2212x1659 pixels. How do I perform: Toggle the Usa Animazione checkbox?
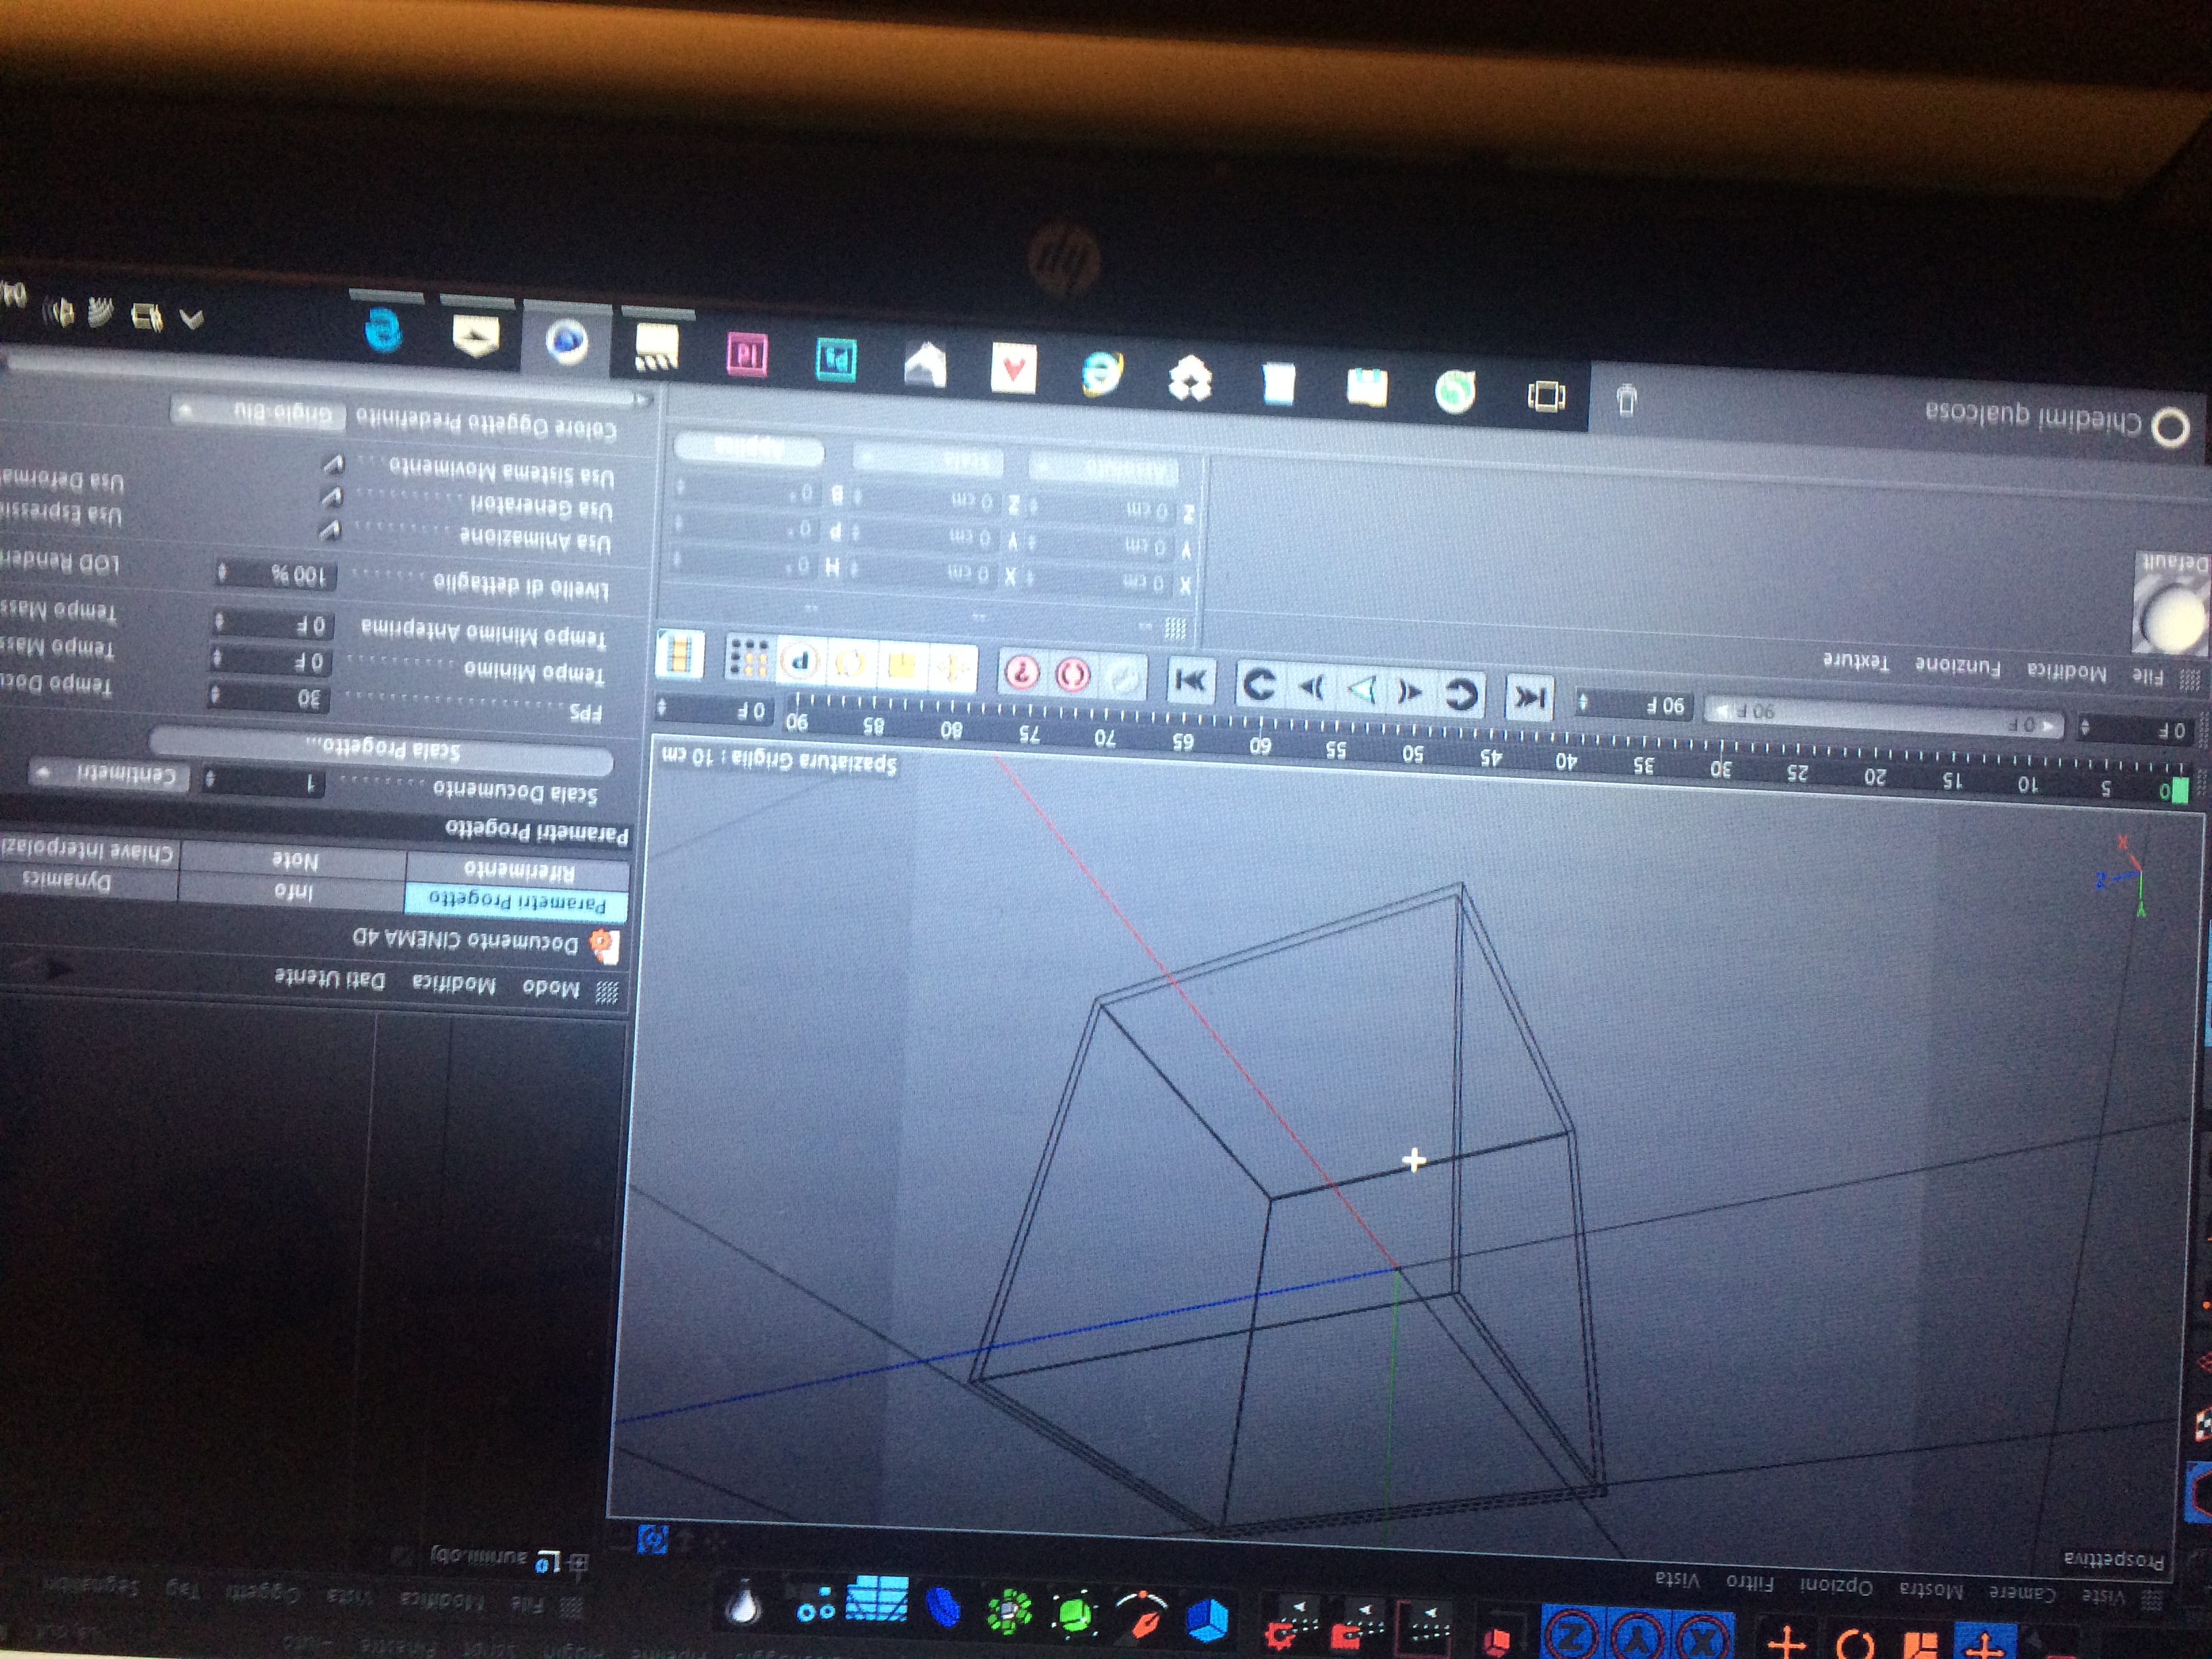pyautogui.click(x=330, y=530)
